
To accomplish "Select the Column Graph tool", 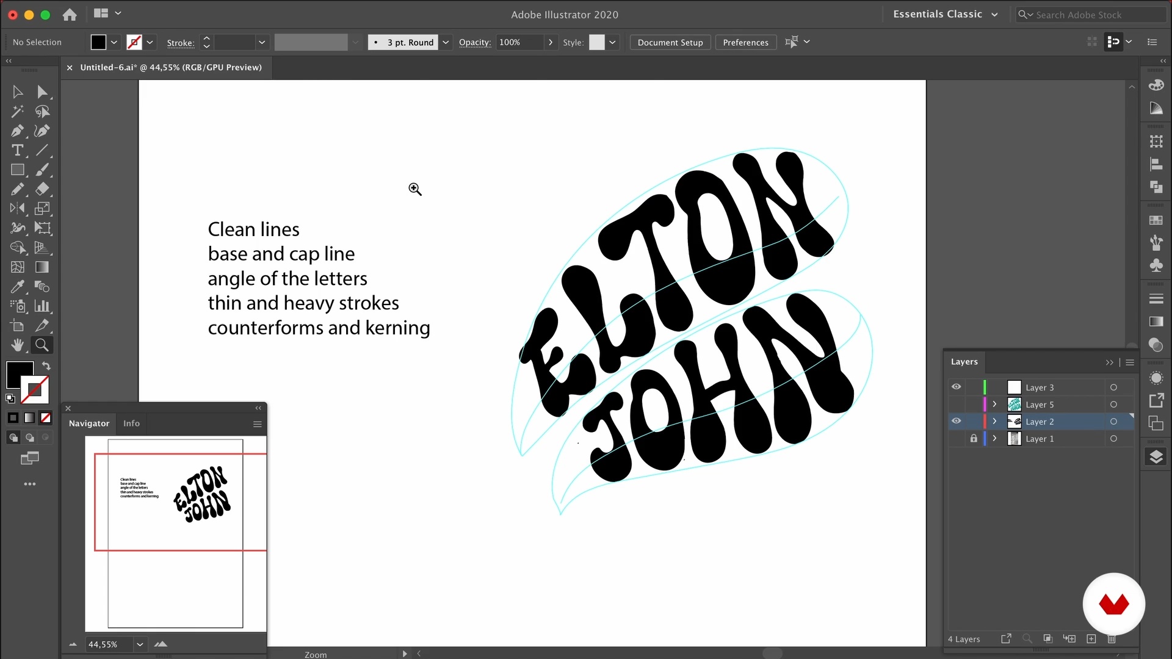I will pos(42,306).
